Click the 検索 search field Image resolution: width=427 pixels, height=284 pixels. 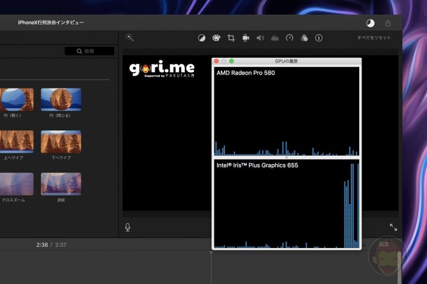pyautogui.click(x=89, y=51)
